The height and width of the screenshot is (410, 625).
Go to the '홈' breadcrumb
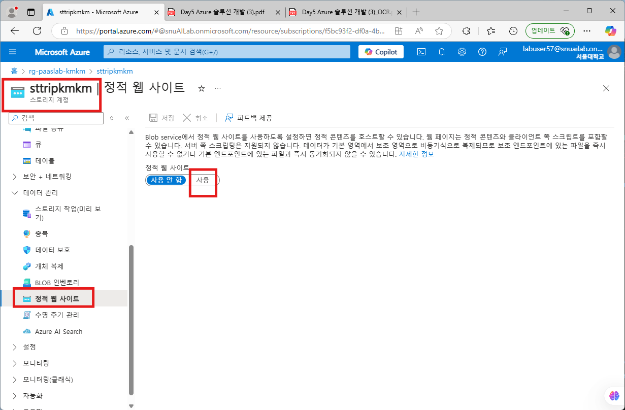[x=15, y=72]
